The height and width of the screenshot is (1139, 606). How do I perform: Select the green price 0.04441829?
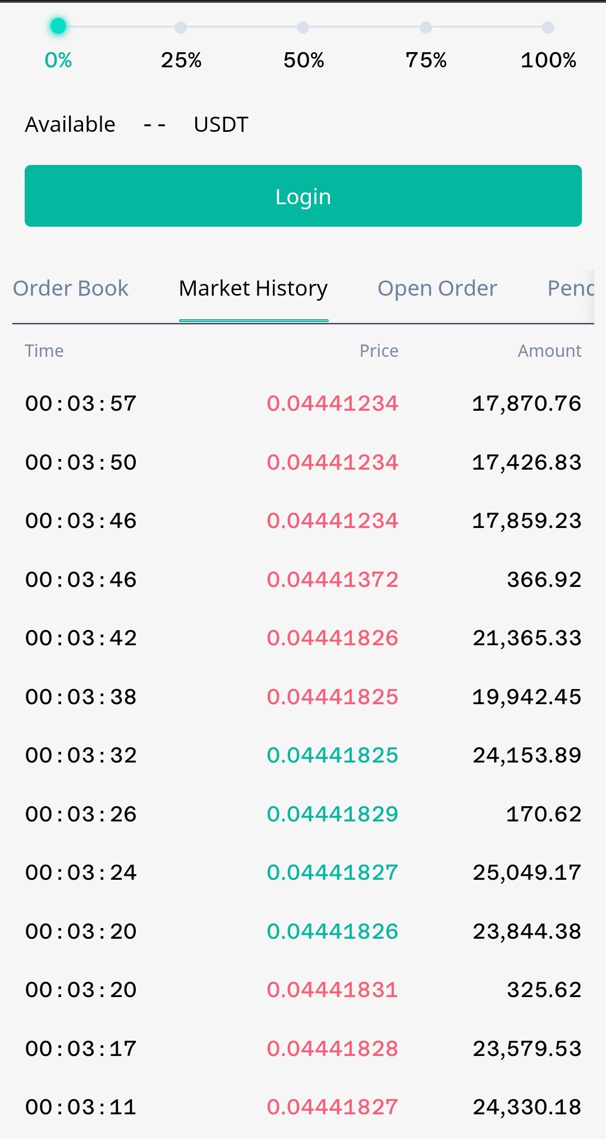pos(332,814)
